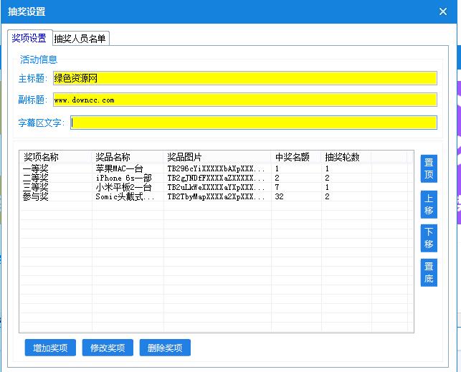Click the 字幕区文字 input box
Viewport: 461px width, 372px height.
(254, 123)
